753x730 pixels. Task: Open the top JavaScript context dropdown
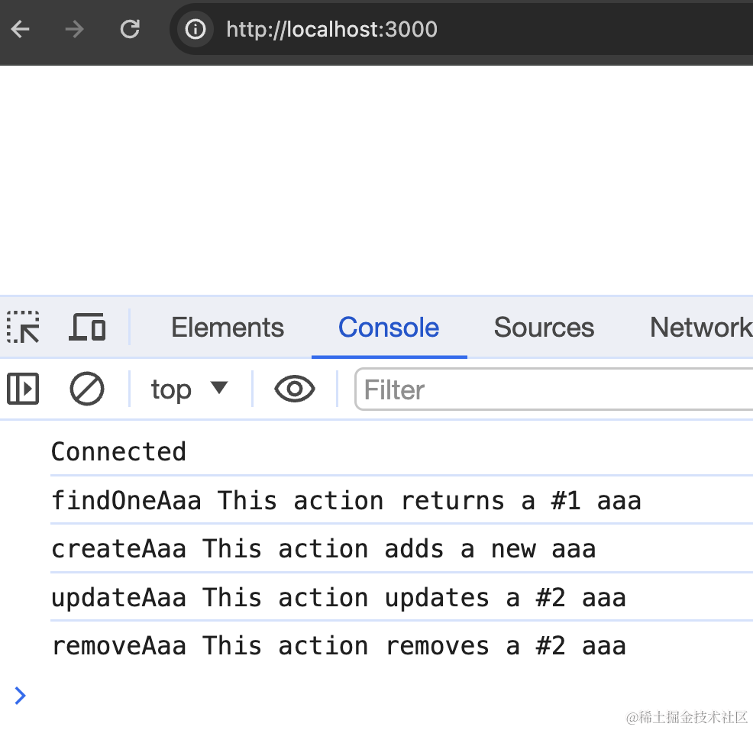189,389
